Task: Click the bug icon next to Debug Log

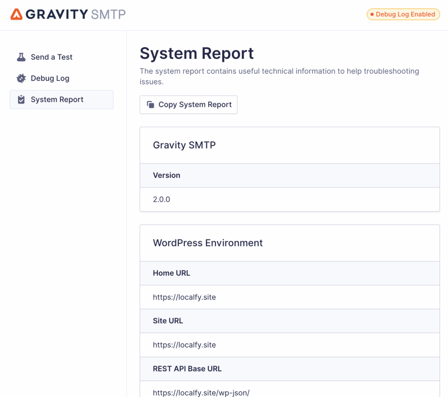Action: [x=21, y=78]
